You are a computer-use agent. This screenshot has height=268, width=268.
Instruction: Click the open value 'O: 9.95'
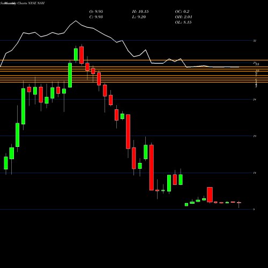tap(96, 12)
